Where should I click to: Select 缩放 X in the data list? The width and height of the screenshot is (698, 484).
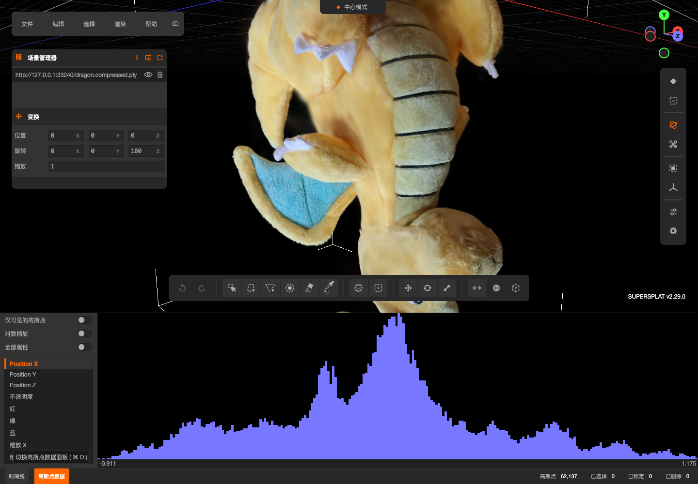click(x=48, y=445)
